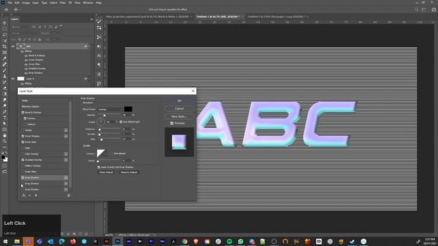Toggle the Contour checkbox under Bevel & Emboss
438x246 pixels.
pyautogui.click(x=25, y=118)
